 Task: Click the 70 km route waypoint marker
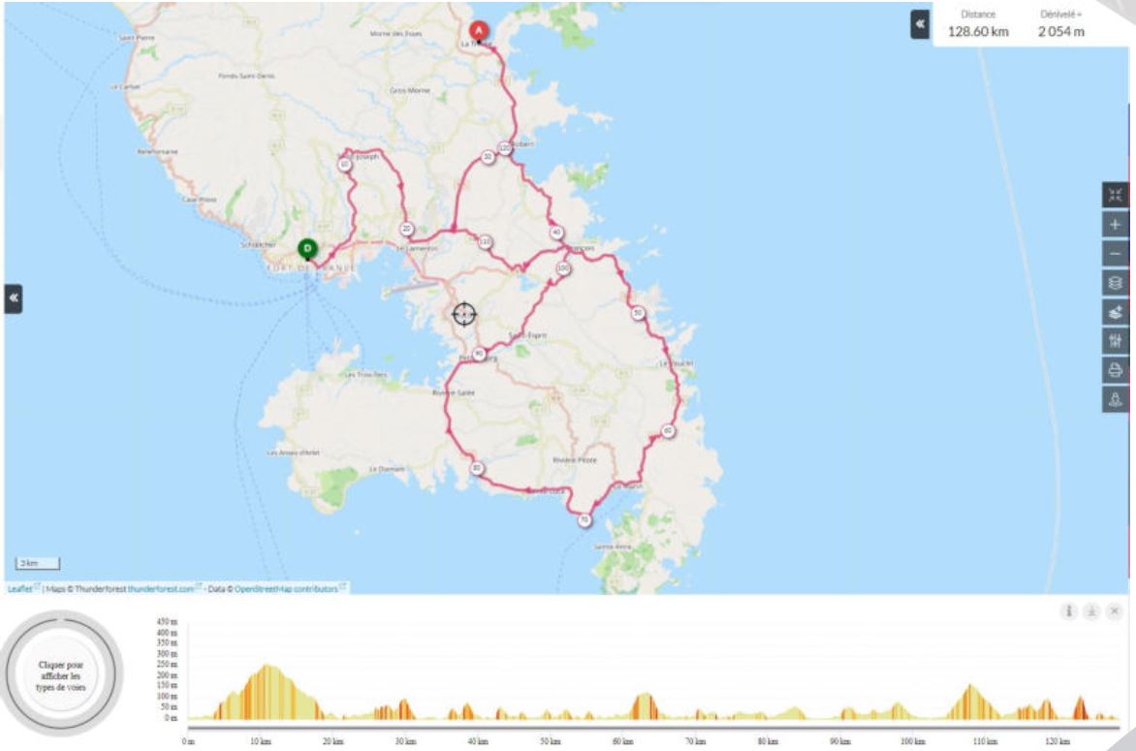(584, 520)
